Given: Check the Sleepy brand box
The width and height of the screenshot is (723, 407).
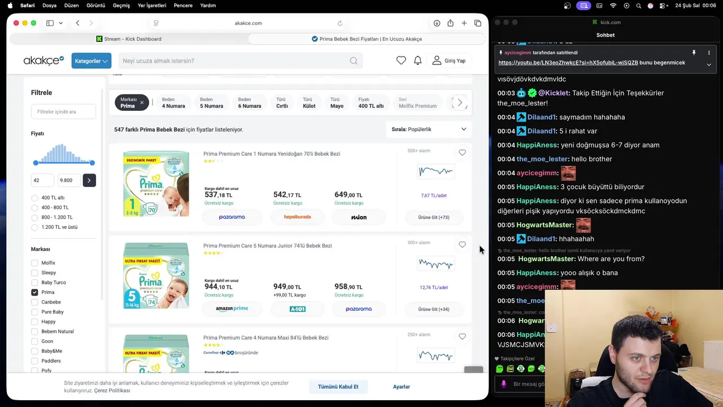Looking at the screenshot, I should (x=34, y=272).
